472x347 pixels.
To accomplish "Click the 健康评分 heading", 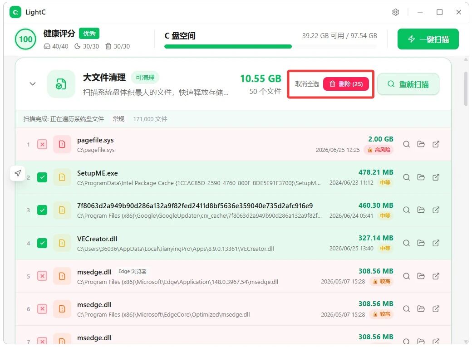I will tap(59, 34).
